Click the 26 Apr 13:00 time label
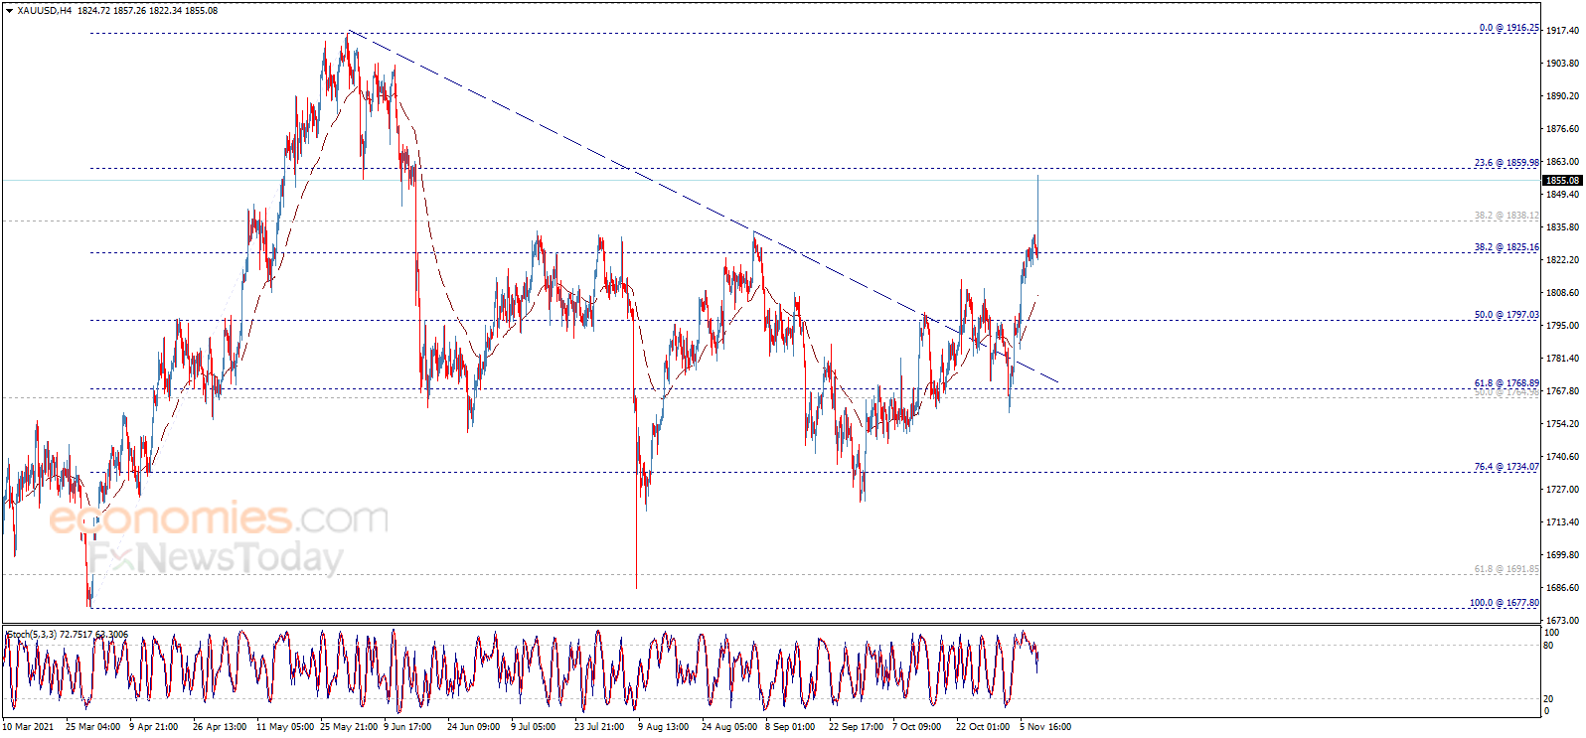The height and width of the screenshot is (738, 1586). pos(220,727)
